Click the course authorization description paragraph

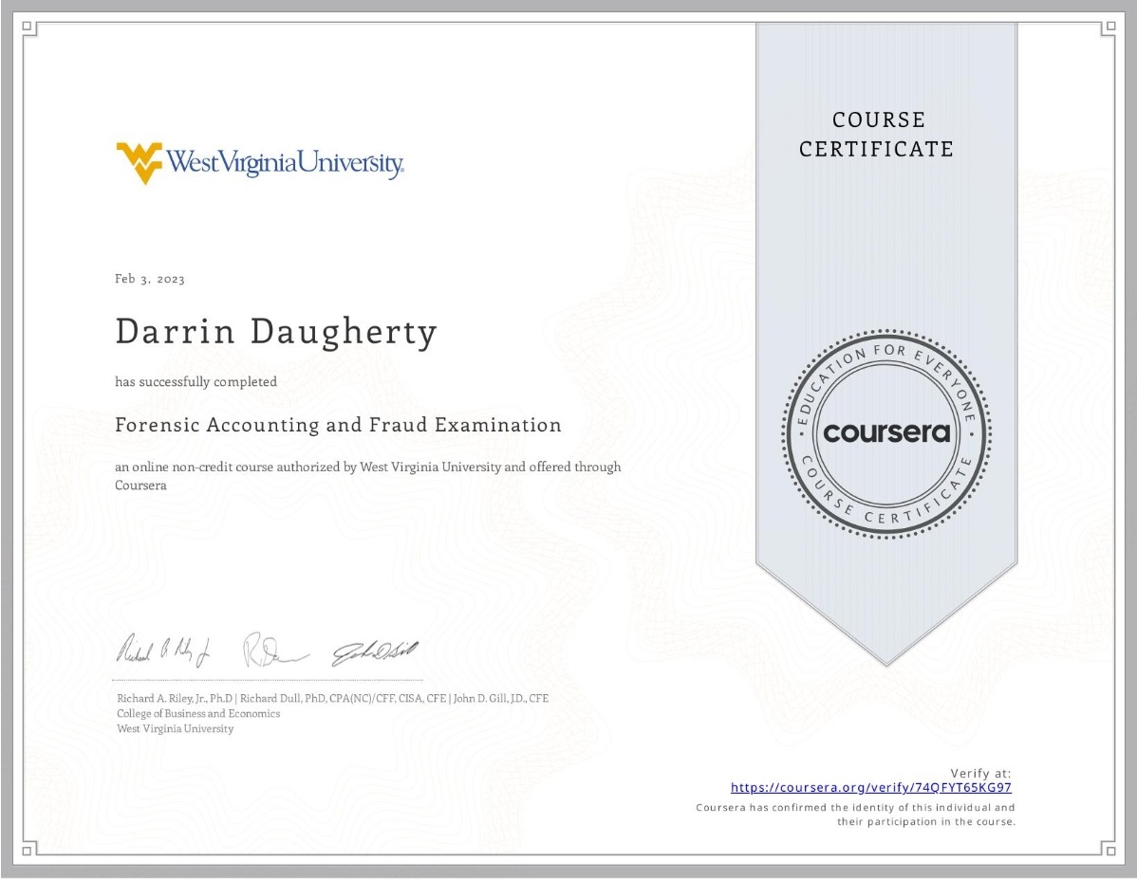367,475
